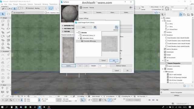Open the 1:100 scale dropdown

click(x=71, y=96)
